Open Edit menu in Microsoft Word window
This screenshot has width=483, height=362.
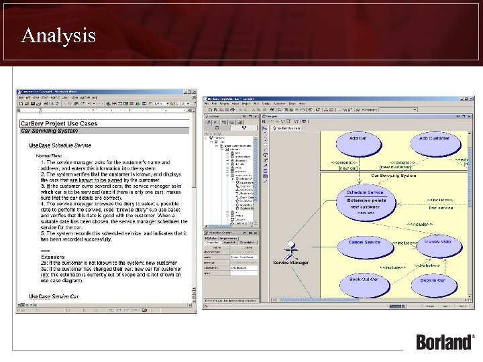[28, 98]
